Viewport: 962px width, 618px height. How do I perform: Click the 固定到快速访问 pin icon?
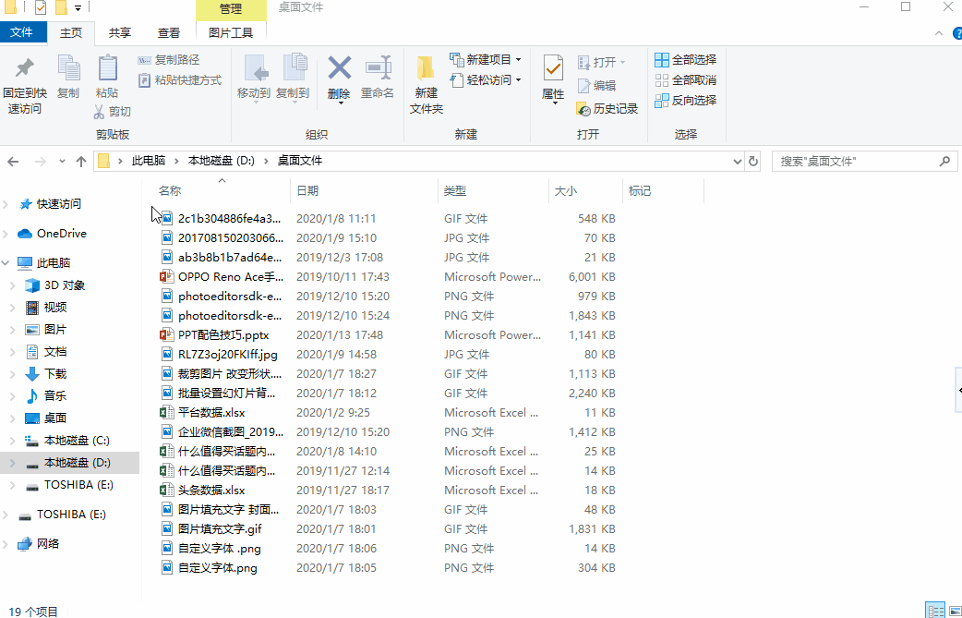[x=25, y=68]
